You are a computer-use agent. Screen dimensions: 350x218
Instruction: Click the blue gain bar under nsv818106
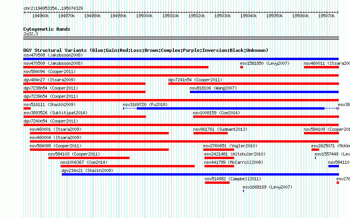coord(264,92)
